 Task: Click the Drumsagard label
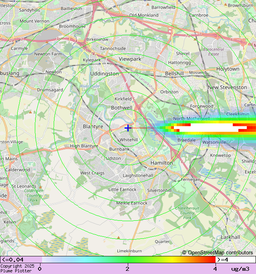click(x=50, y=90)
